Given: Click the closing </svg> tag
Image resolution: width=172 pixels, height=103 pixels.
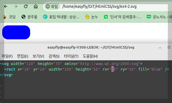Looking at the screenshot, I should click(6, 75).
